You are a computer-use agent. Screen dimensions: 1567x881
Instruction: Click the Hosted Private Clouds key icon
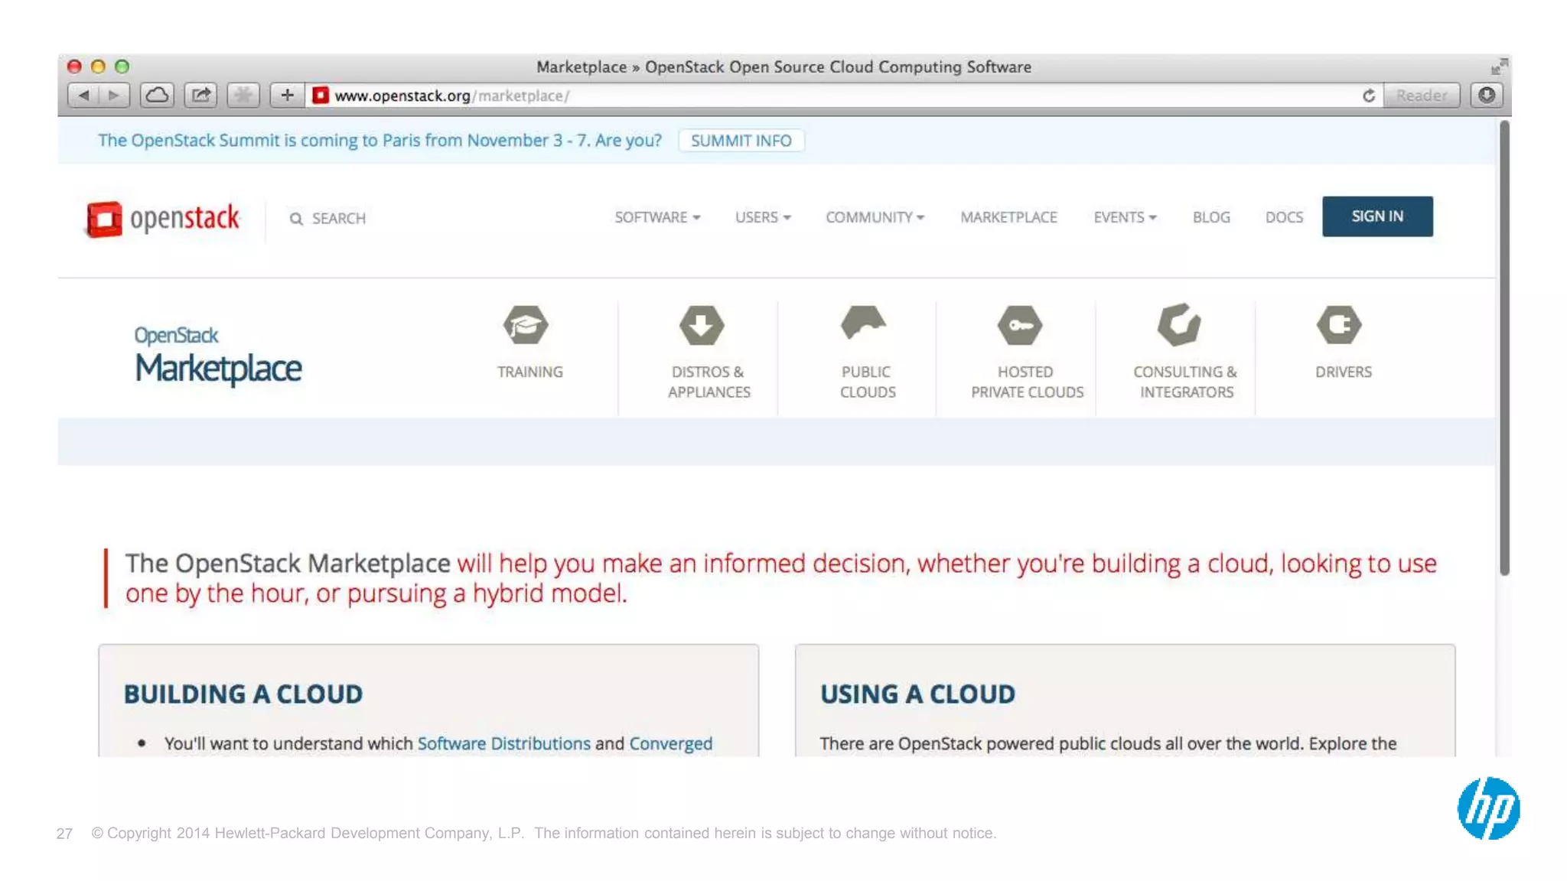1020,325
